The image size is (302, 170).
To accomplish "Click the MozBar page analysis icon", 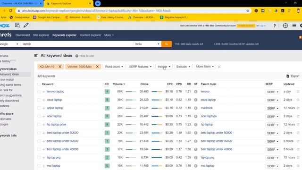I will [x=17, y=25].
